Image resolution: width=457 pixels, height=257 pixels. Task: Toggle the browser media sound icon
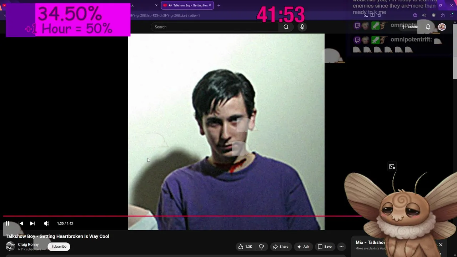click(x=424, y=15)
